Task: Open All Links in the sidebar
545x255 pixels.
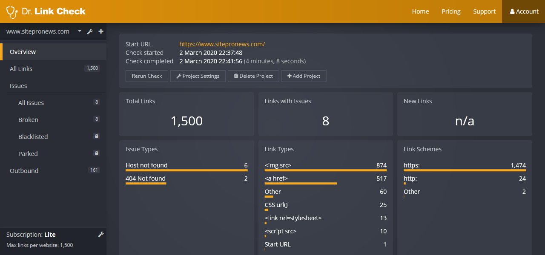Action: pos(53,69)
